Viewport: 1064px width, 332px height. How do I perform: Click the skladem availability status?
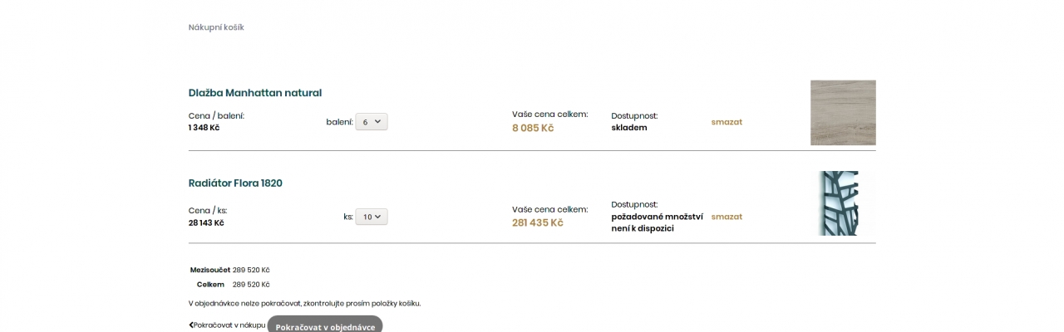pos(629,128)
